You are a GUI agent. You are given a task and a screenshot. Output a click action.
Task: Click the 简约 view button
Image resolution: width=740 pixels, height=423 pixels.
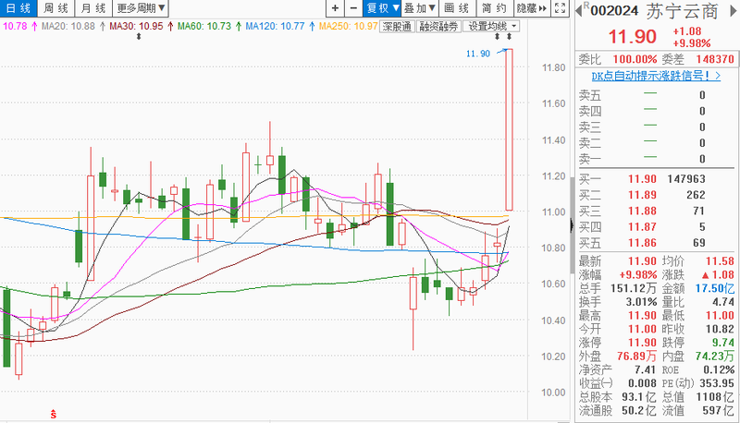(x=493, y=7)
